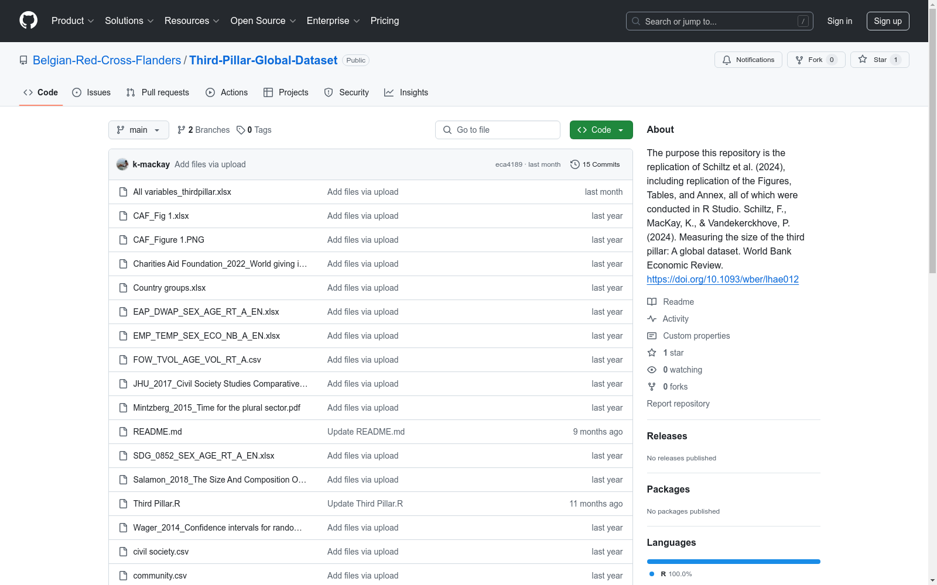The height and width of the screenshot is (585, 937).
Task: Switch to the Issues tab
Action: click(91, 92)
